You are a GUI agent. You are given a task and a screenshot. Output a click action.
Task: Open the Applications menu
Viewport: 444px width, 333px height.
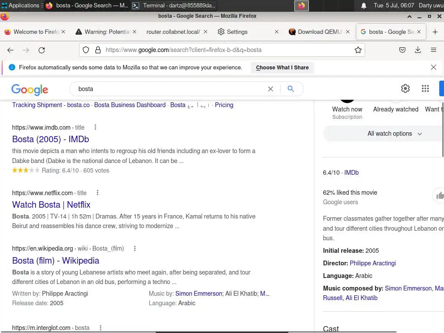(x=21, y=5)
